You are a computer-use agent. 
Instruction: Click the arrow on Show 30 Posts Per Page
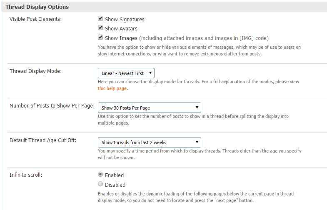tap(197, 107)
